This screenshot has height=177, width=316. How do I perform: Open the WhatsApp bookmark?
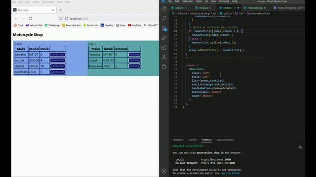coord(52,25)
